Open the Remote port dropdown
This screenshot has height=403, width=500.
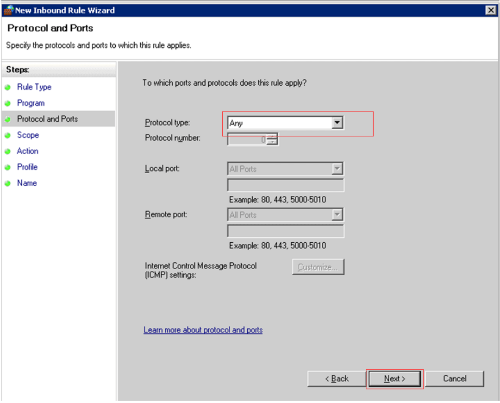pyautogui.click(x=338, y=214)
